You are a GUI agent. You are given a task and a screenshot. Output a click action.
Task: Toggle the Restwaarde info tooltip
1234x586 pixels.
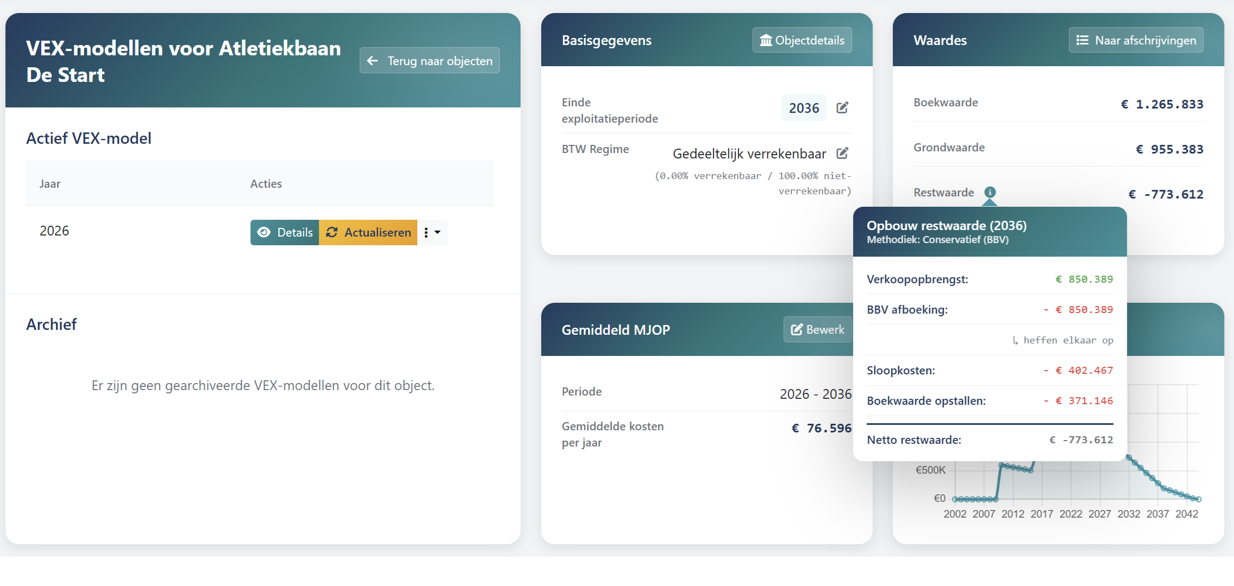pos(990,193)
